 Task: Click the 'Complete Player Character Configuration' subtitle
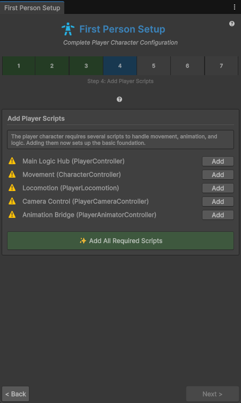point(120,42)
